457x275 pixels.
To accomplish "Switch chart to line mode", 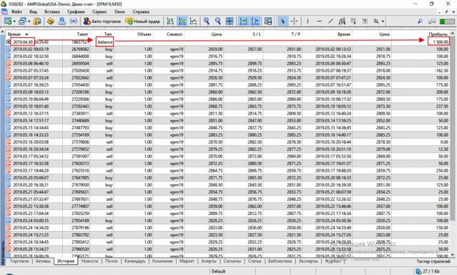I will point(194,21).
